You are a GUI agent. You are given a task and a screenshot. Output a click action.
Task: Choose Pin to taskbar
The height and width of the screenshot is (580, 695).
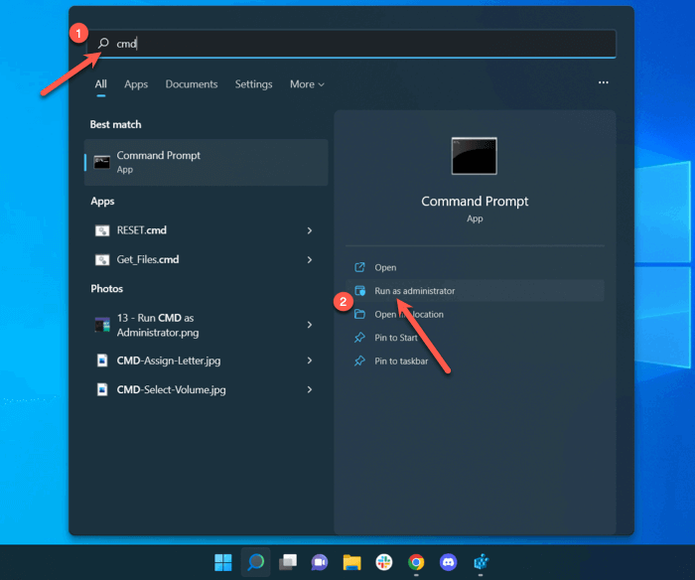point(475,361)
